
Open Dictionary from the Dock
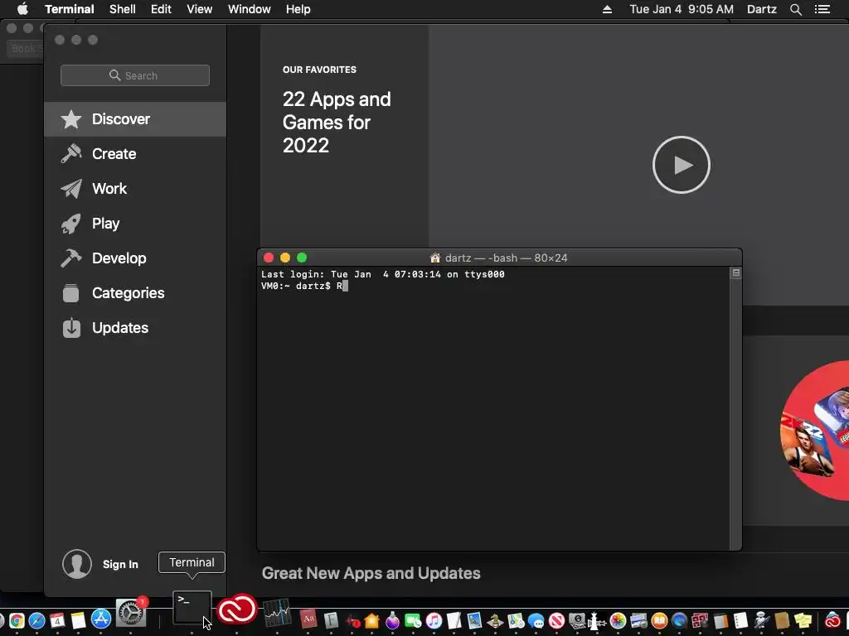(x=308, y=619)
